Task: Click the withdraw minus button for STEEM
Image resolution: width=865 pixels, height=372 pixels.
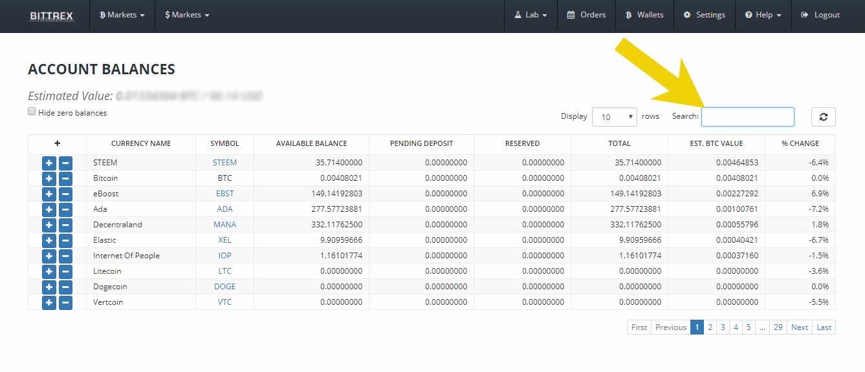Action: pyautogui.click(x=65, y=163)
